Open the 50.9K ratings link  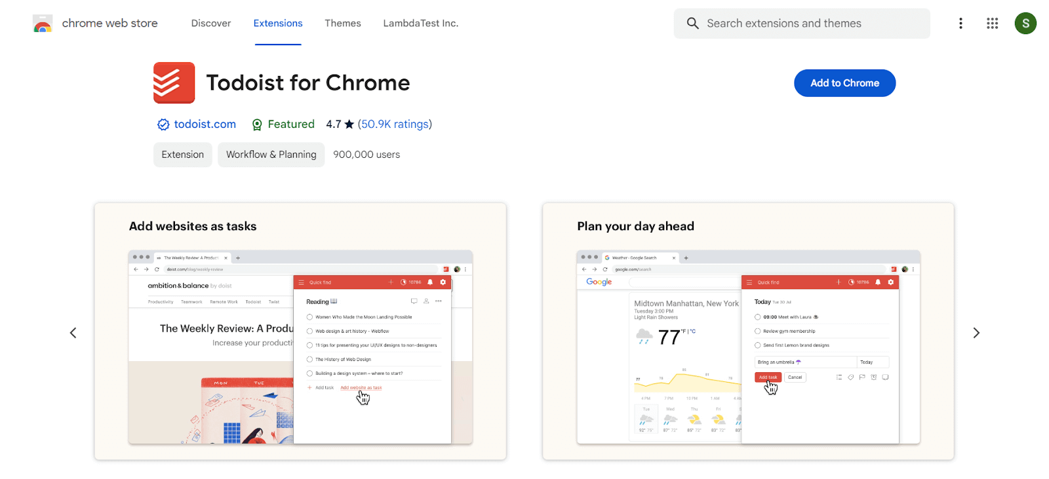[395, 125]
